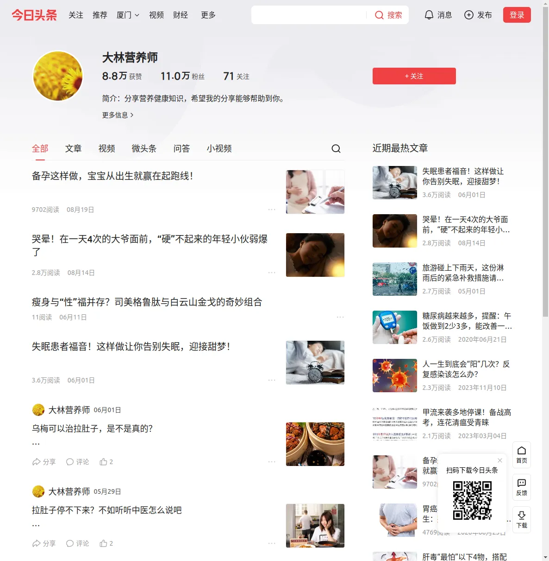Open hot article 糖尿病越来越多
Viewport: 549px width, 561px height.
[x=467, y=321]
